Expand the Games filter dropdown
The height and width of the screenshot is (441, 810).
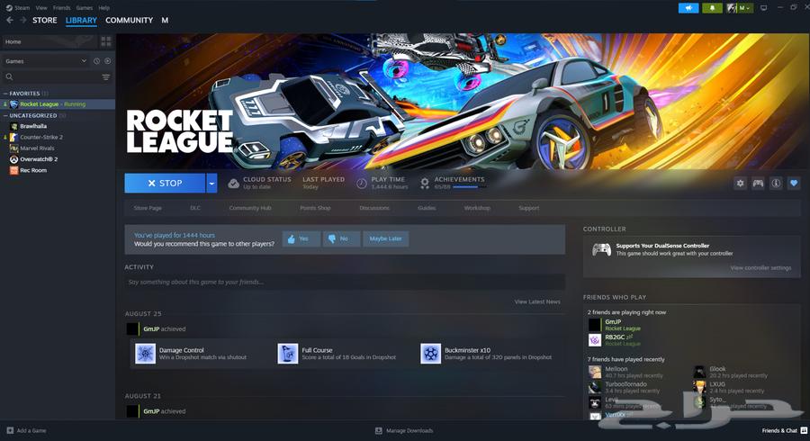click(x=84, y=61)
